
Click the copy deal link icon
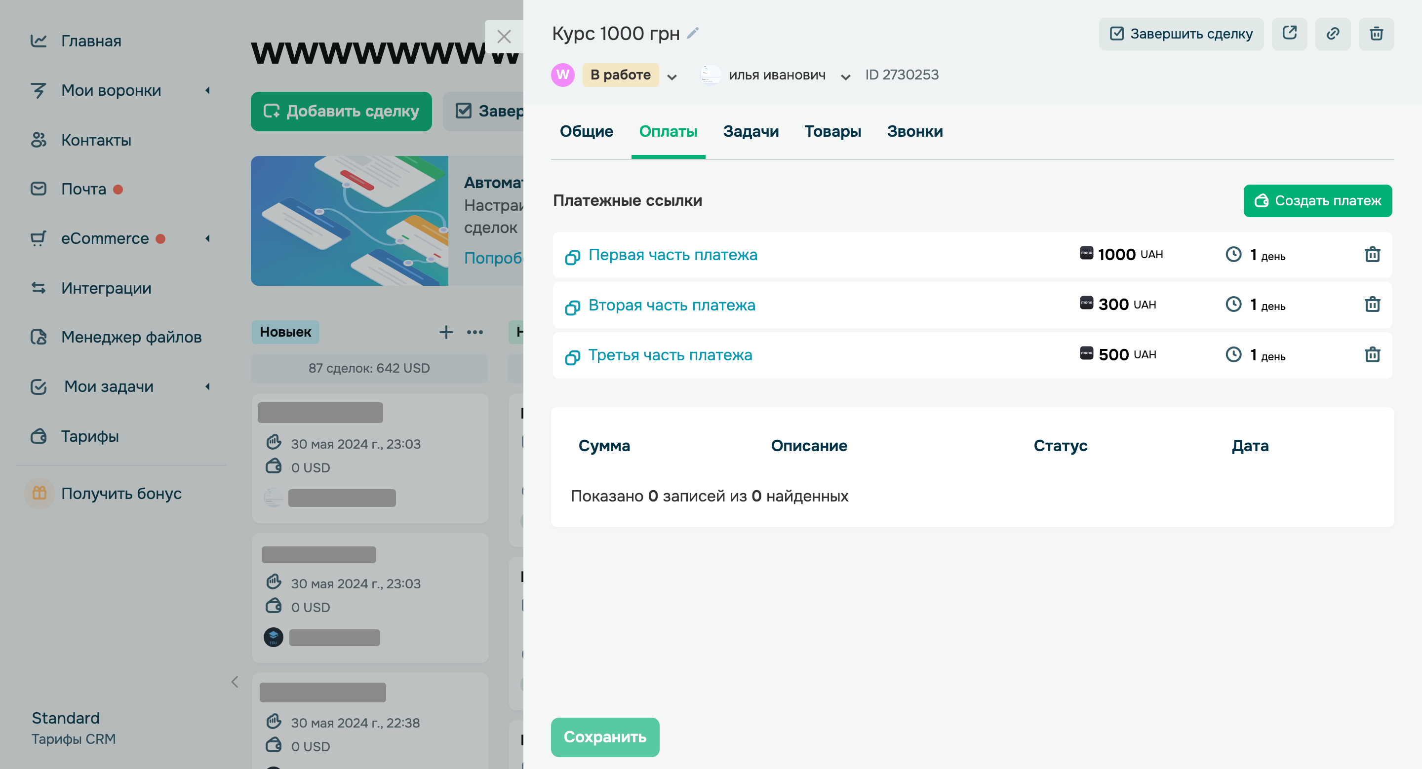coord(1333,34)
